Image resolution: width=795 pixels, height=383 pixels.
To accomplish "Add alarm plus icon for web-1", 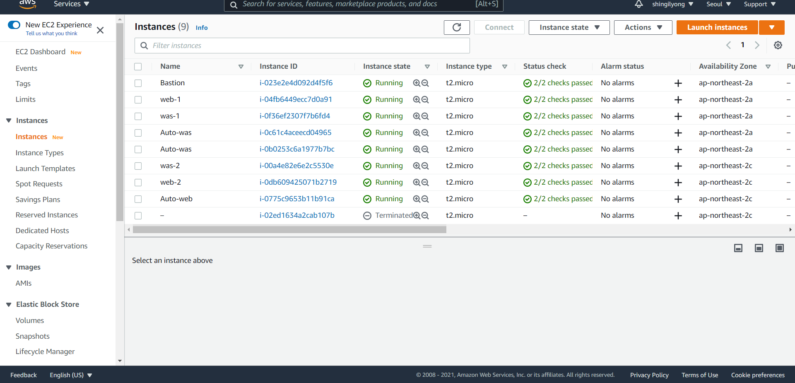I will coord(678,100).
